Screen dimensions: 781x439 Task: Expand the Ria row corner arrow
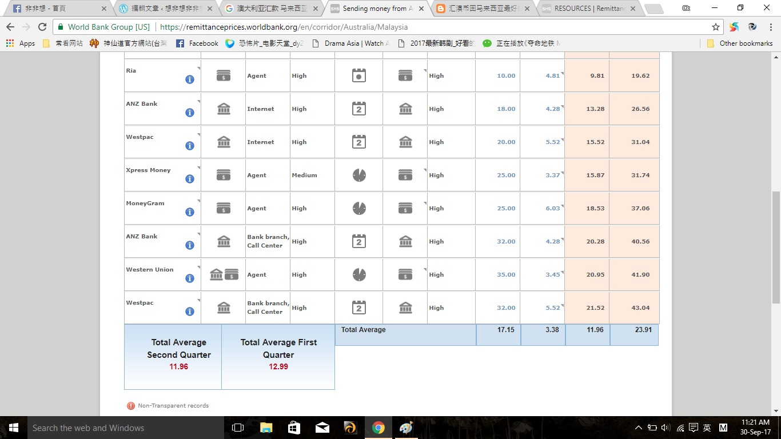(198, 69)
